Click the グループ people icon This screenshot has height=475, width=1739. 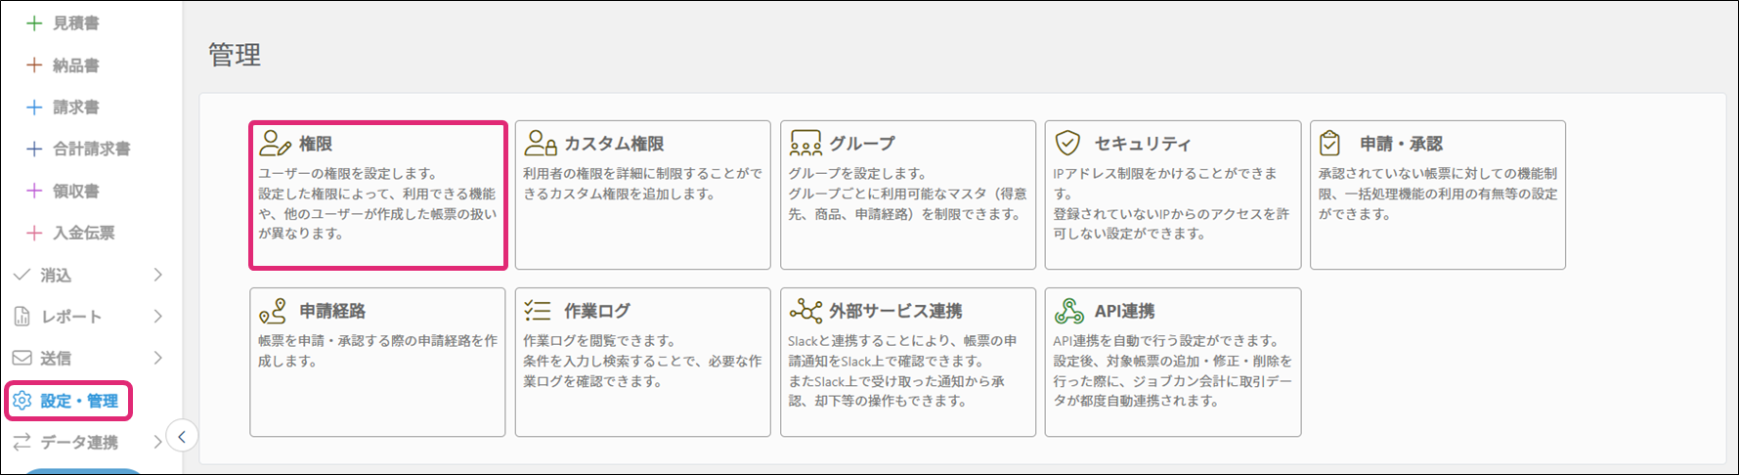pos(805,144)
